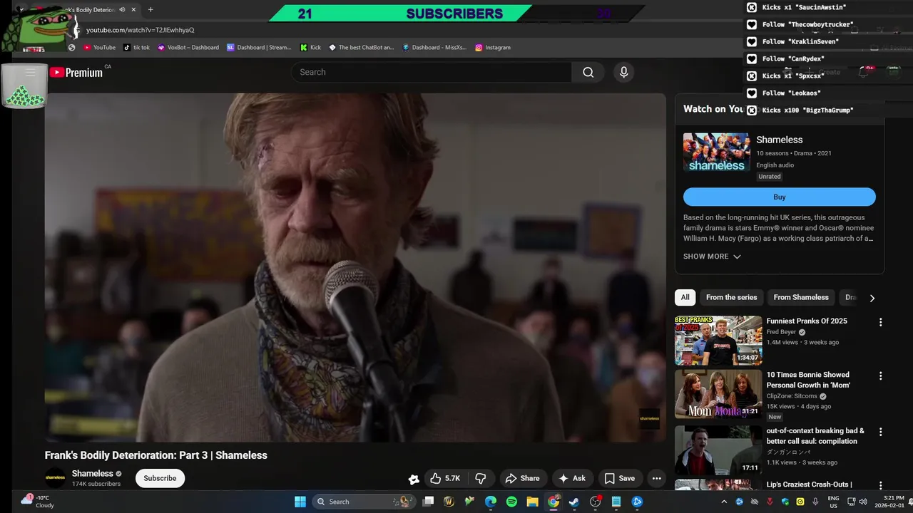Open the YouTube bookmark in the bookmarks bar
This screenshot has width=913, height=513.
pos(99,47)
